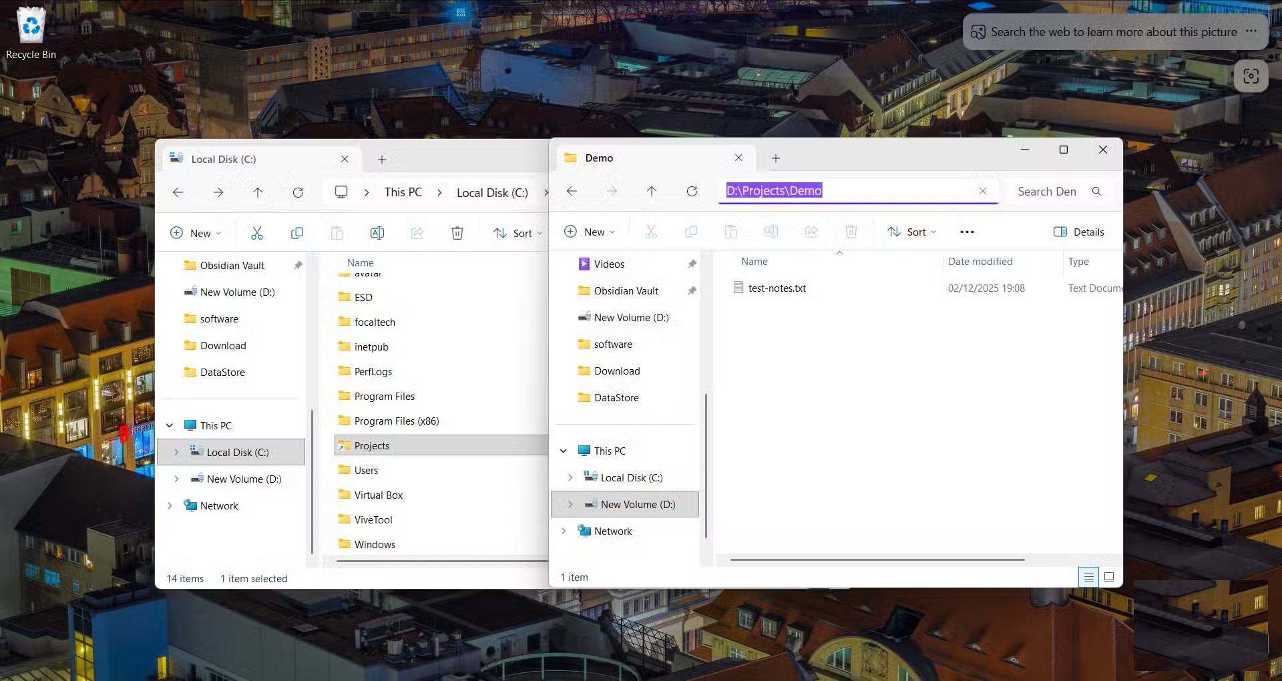Click the Copy icon in Local Disk window
This screenshot has height=681, width=1282.
tap(297, 233)
